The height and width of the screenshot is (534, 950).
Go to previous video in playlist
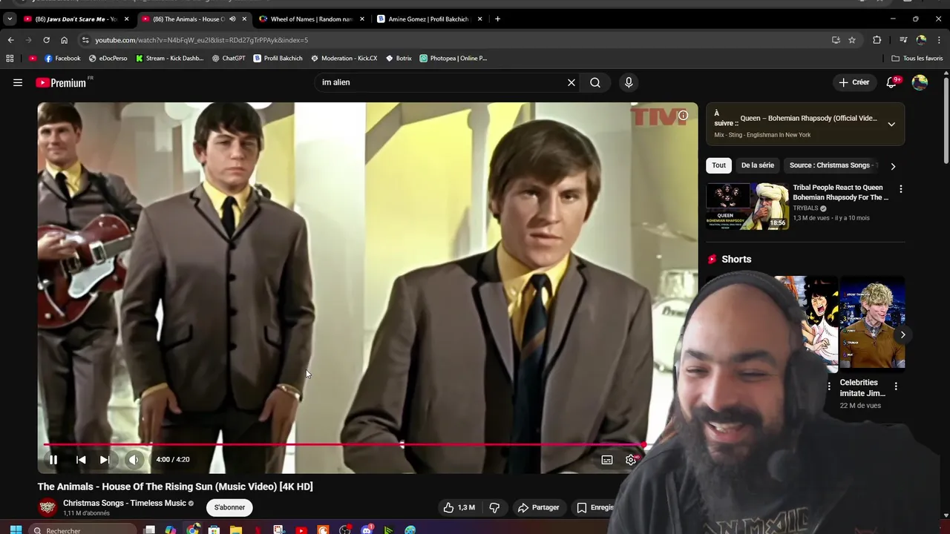click(81, 460)
